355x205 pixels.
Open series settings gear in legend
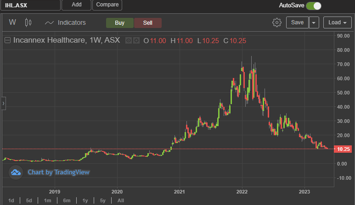pyautogui.click(x=136, y=40)
